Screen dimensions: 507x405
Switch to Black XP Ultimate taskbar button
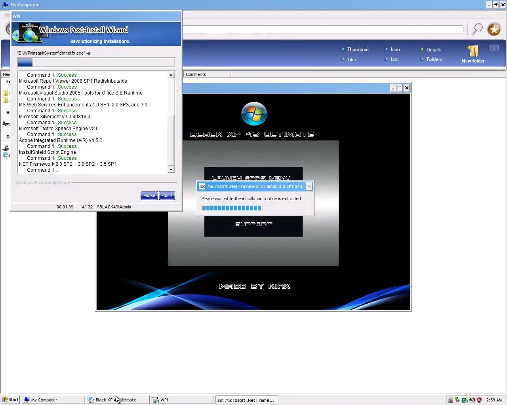click(118, 400)
